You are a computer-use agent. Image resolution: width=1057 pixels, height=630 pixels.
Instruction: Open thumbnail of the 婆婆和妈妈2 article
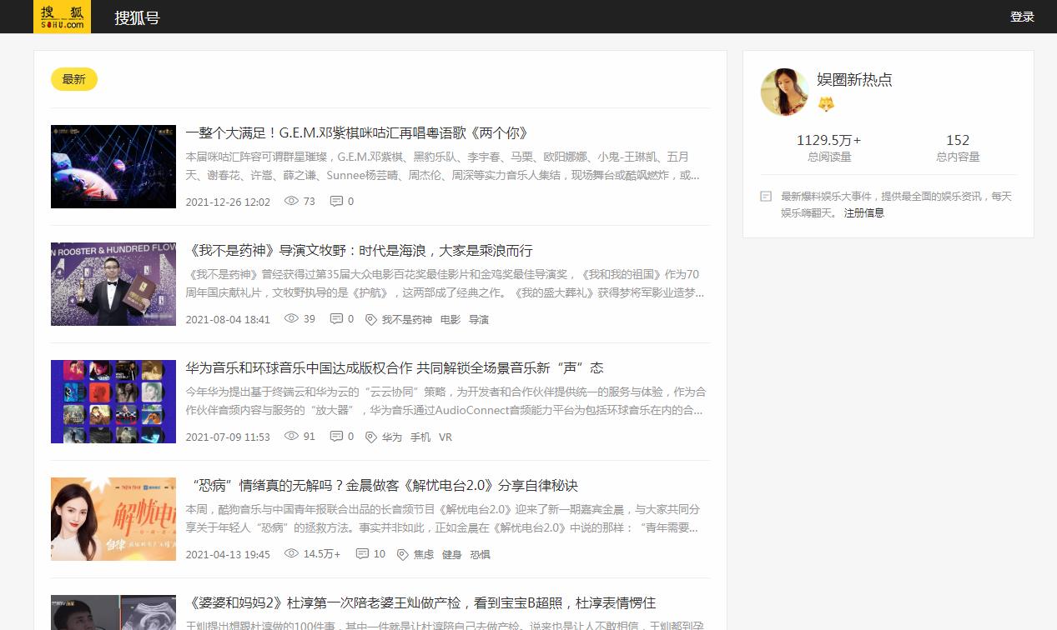pos(113,612)
